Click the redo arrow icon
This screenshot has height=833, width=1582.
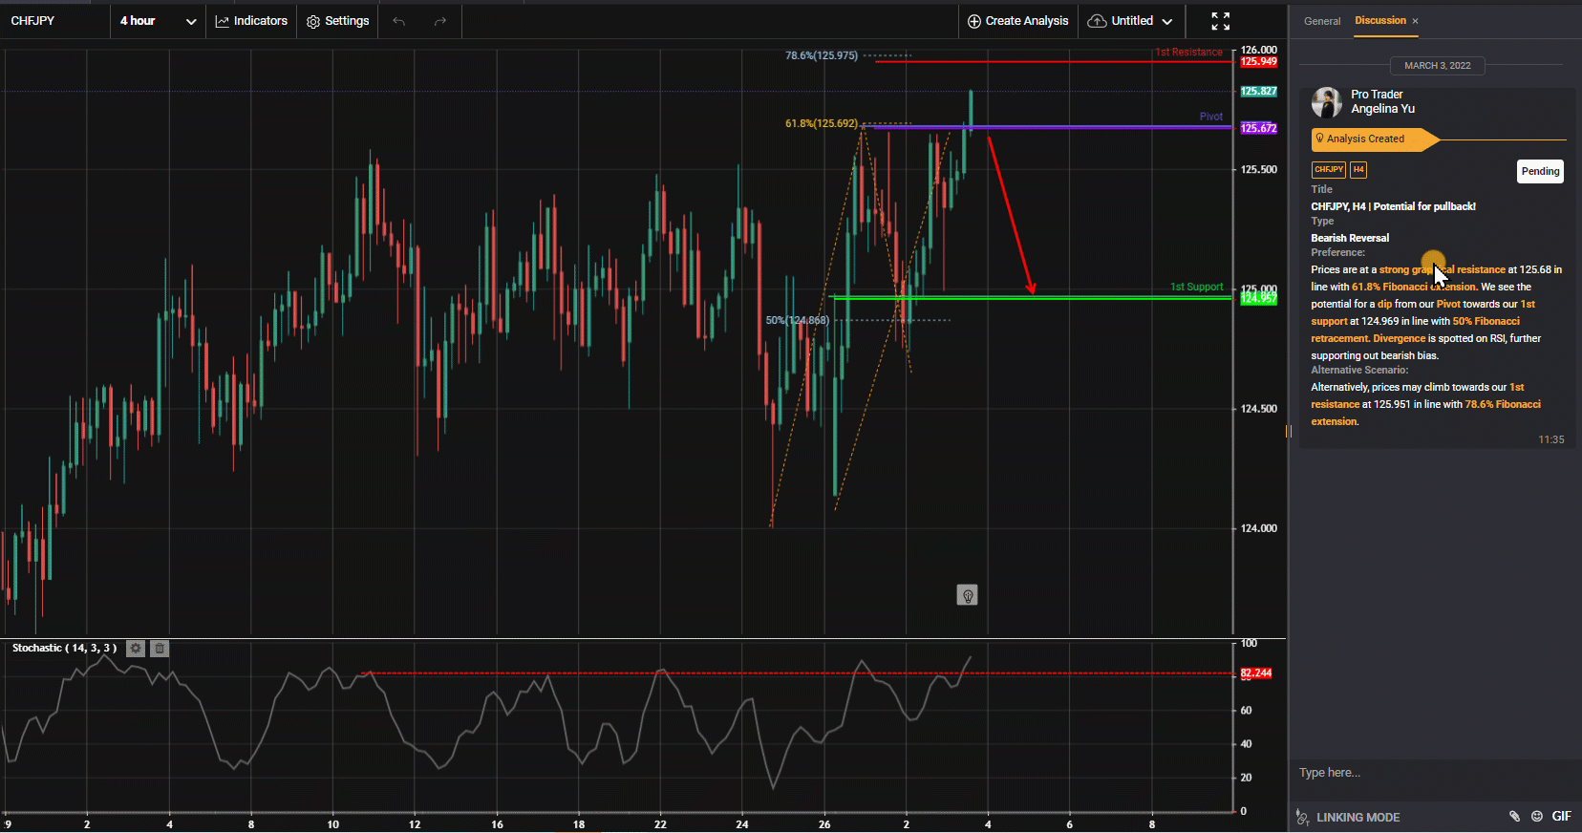(x=440, y=21)
